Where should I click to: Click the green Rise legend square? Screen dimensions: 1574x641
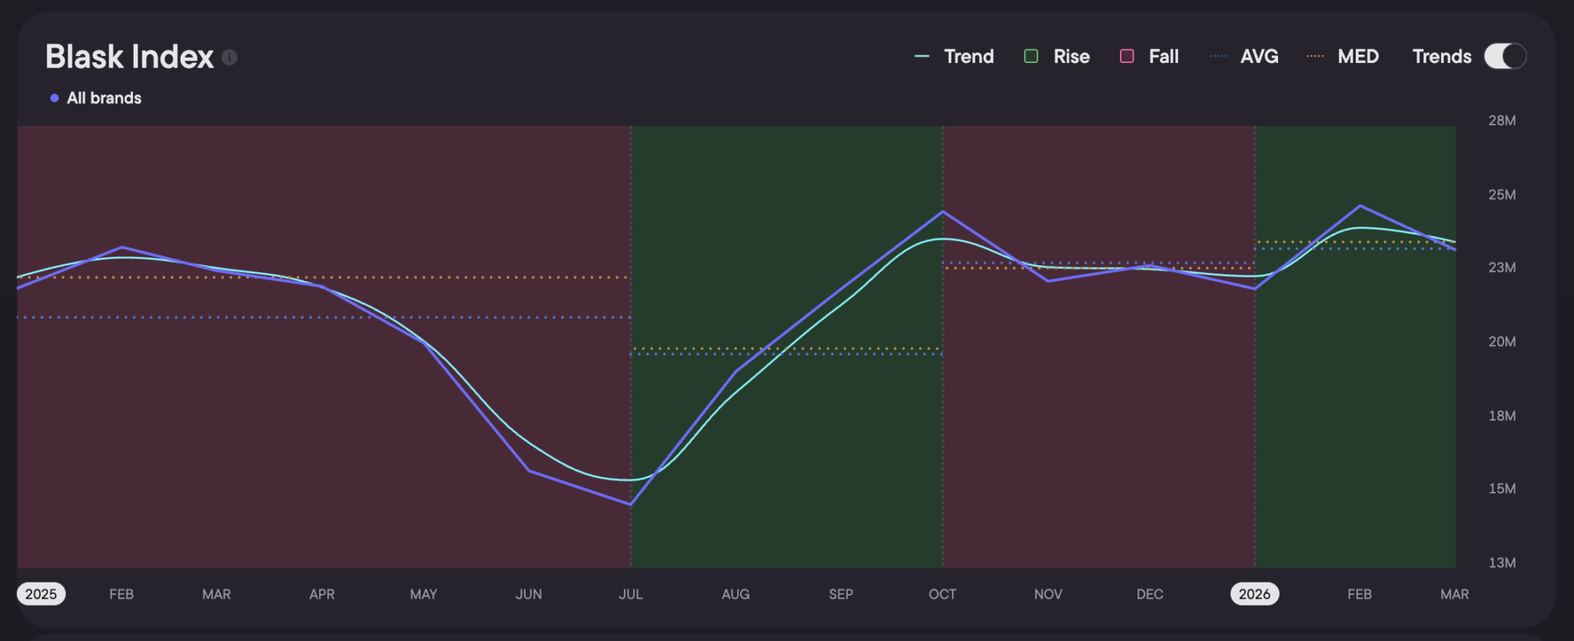point(1031,56)
